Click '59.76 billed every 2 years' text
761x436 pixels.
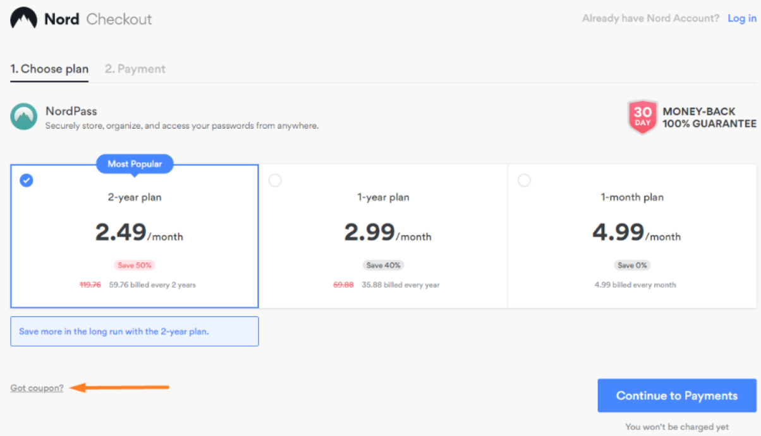tap(152, 285)
